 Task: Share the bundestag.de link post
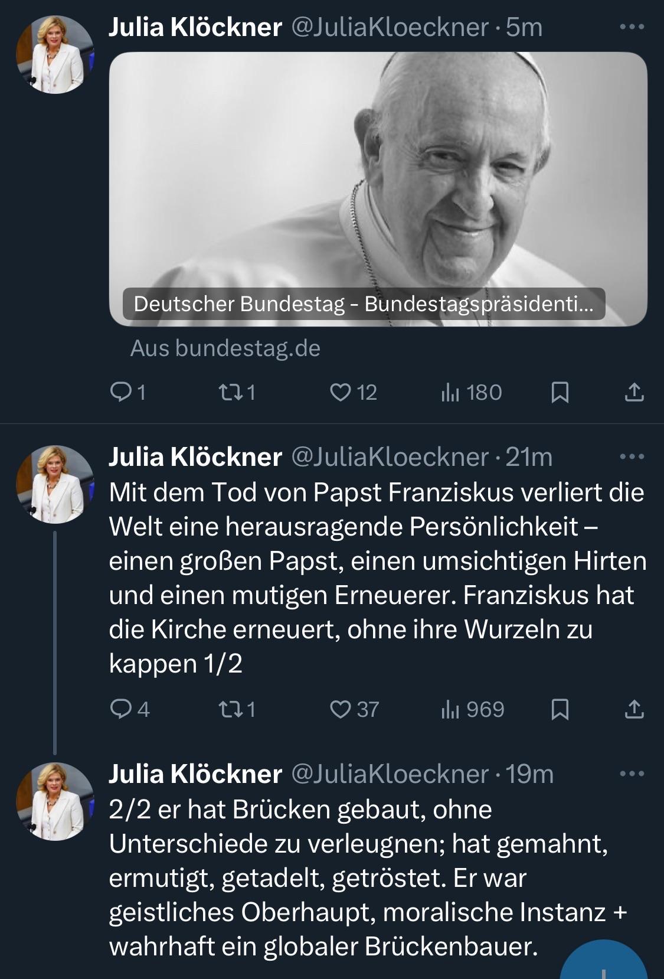(634, 393)
